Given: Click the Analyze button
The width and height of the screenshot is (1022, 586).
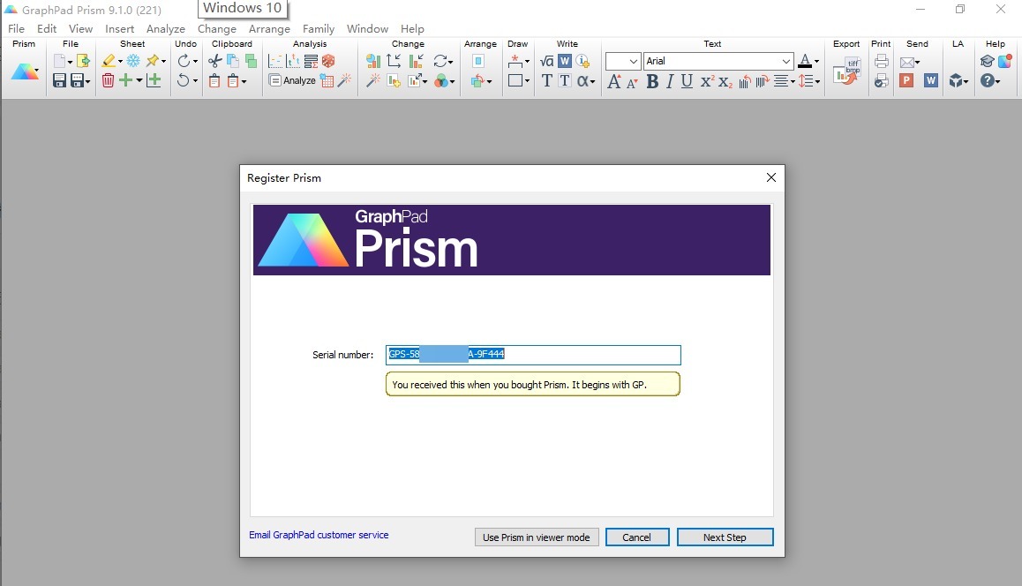Looking at the screenshot, I should coord(293,80).
